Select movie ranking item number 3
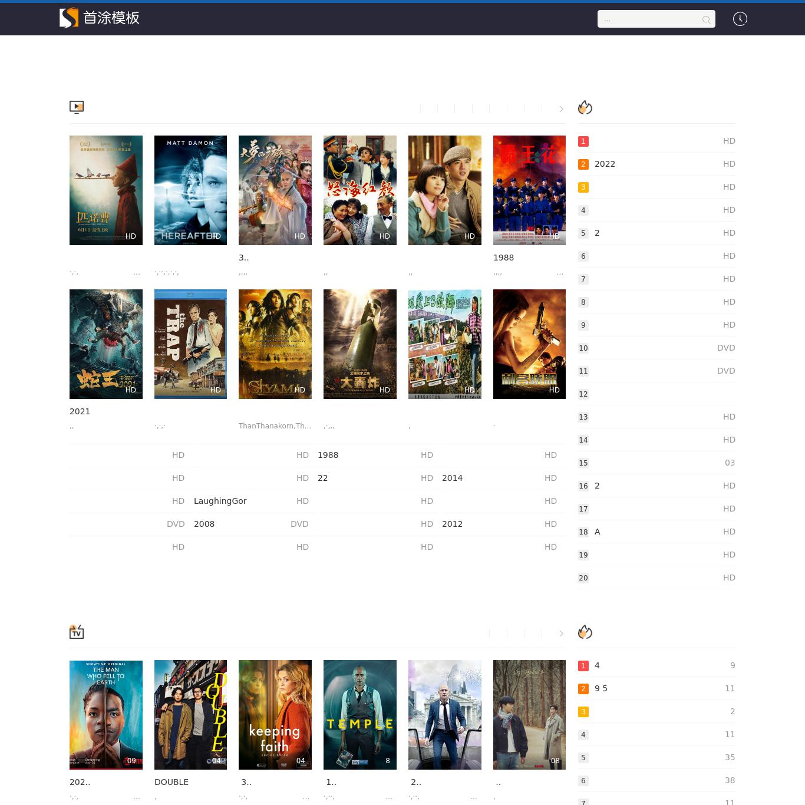The width and height of the screenshot is (805, 805). pos(656,187)
